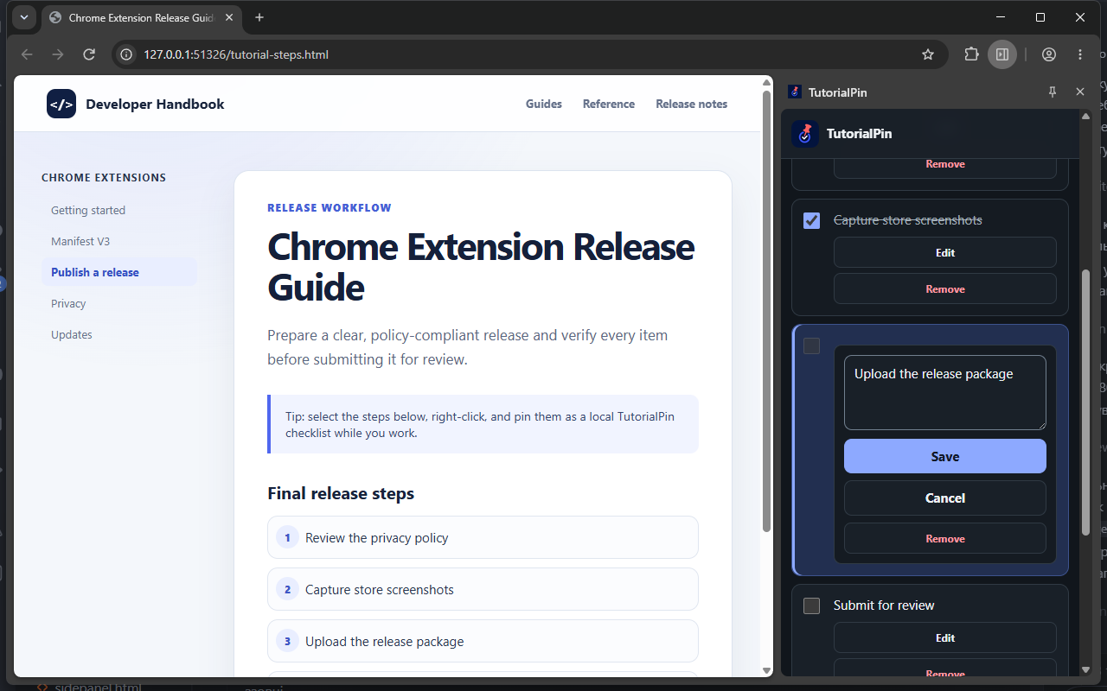Click the TutorialPin panel scrollbar thumb
Screen dimensions: 1107x691
(1086, 402)
